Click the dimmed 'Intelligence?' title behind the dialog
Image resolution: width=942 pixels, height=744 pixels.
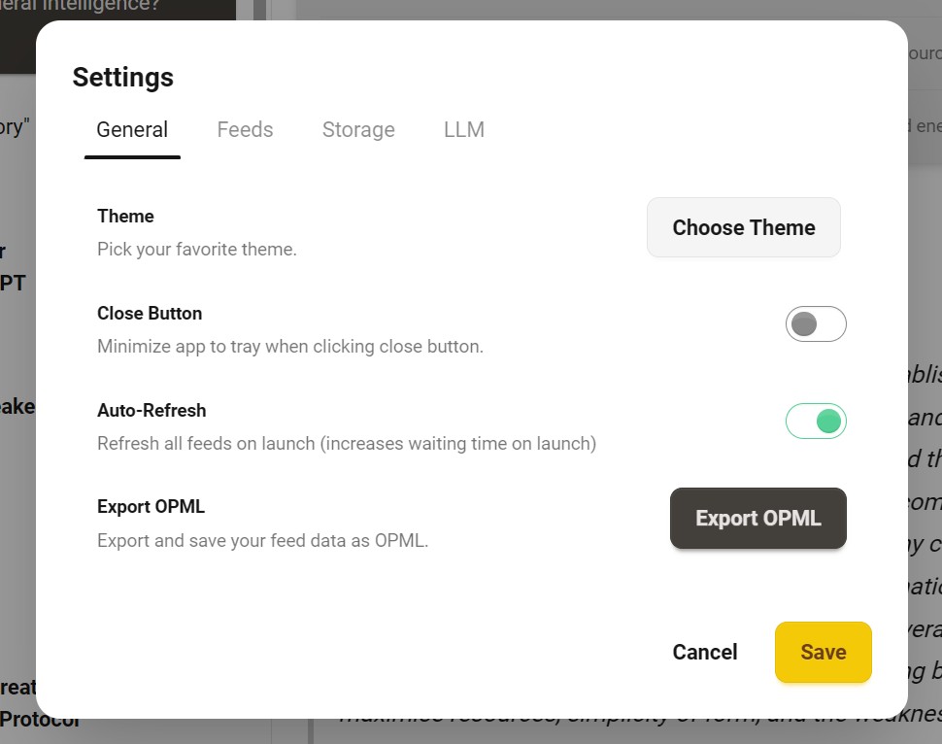tap(97, 6)
